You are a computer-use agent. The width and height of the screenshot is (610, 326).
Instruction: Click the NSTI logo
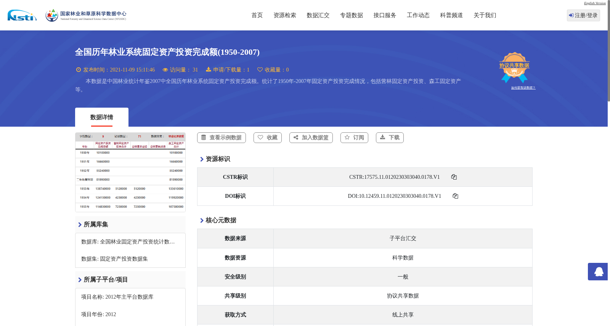point(22,15)
